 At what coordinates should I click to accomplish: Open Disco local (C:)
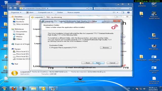pyautogui.click(x=23, y=51)
